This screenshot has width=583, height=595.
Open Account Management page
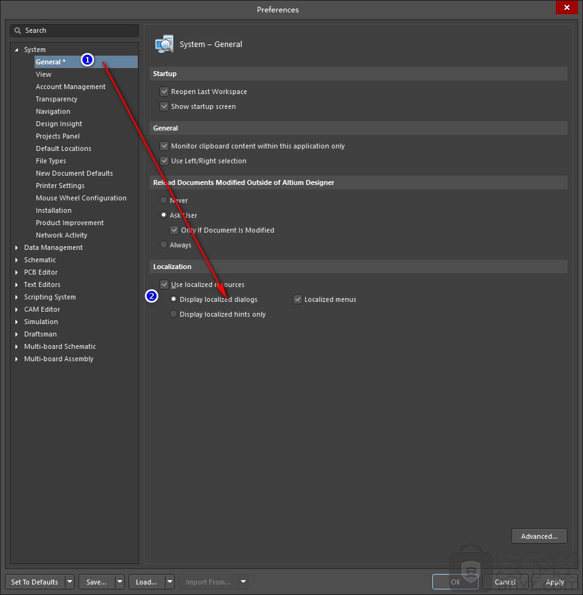click(x=70, y=87)
